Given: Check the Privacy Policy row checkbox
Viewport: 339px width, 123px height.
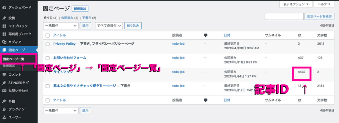Looking at the screenshot, I should point(48,44).
